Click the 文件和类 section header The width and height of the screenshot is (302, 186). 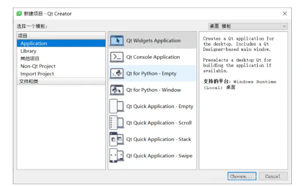coord(30,81)
